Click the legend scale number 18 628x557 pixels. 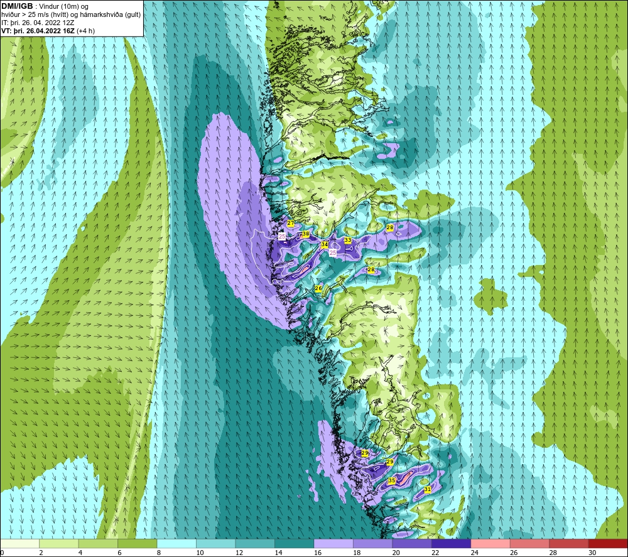[357, 553]
